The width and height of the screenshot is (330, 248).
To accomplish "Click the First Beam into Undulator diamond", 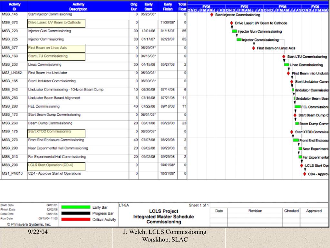I will click(288, 73).
